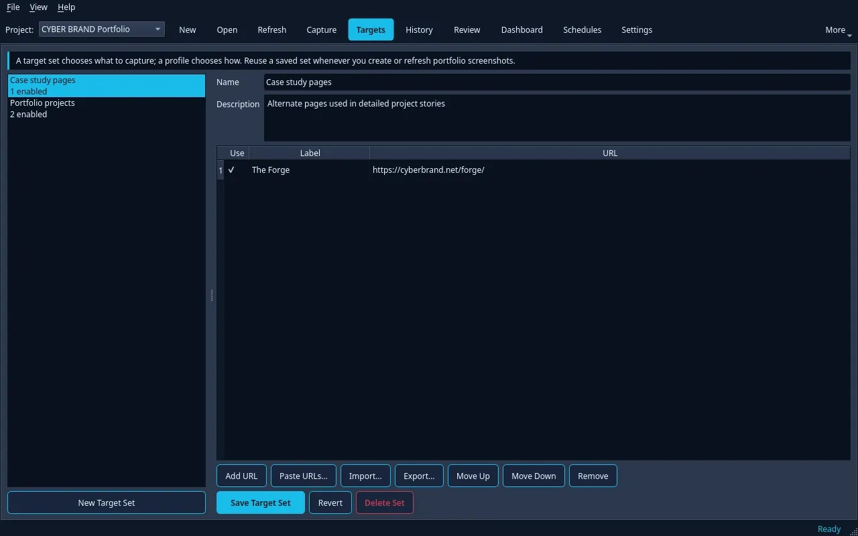Click the Label column header
This screenshot has width=858, height=536.
click(x=310, y=153)
